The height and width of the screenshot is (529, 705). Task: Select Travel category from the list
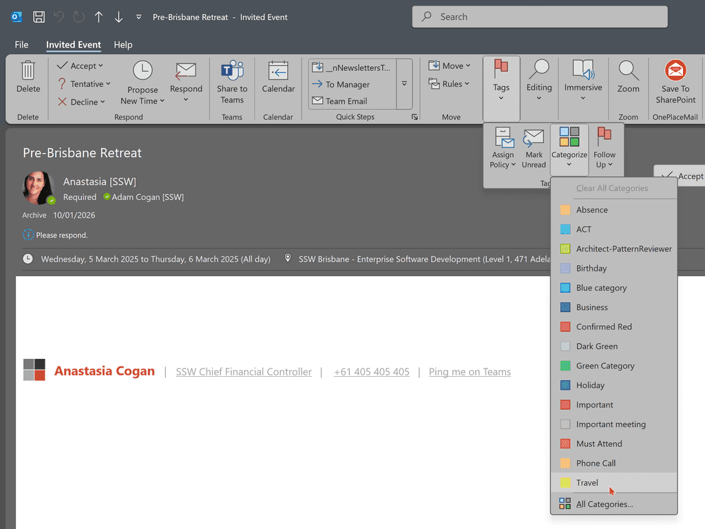click(x=587, y=483)
